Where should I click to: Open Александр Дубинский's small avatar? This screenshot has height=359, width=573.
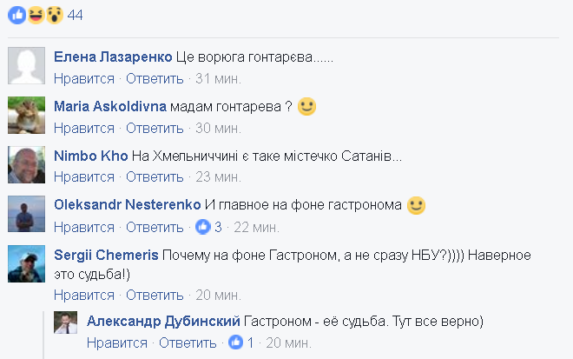click(68, 322)
